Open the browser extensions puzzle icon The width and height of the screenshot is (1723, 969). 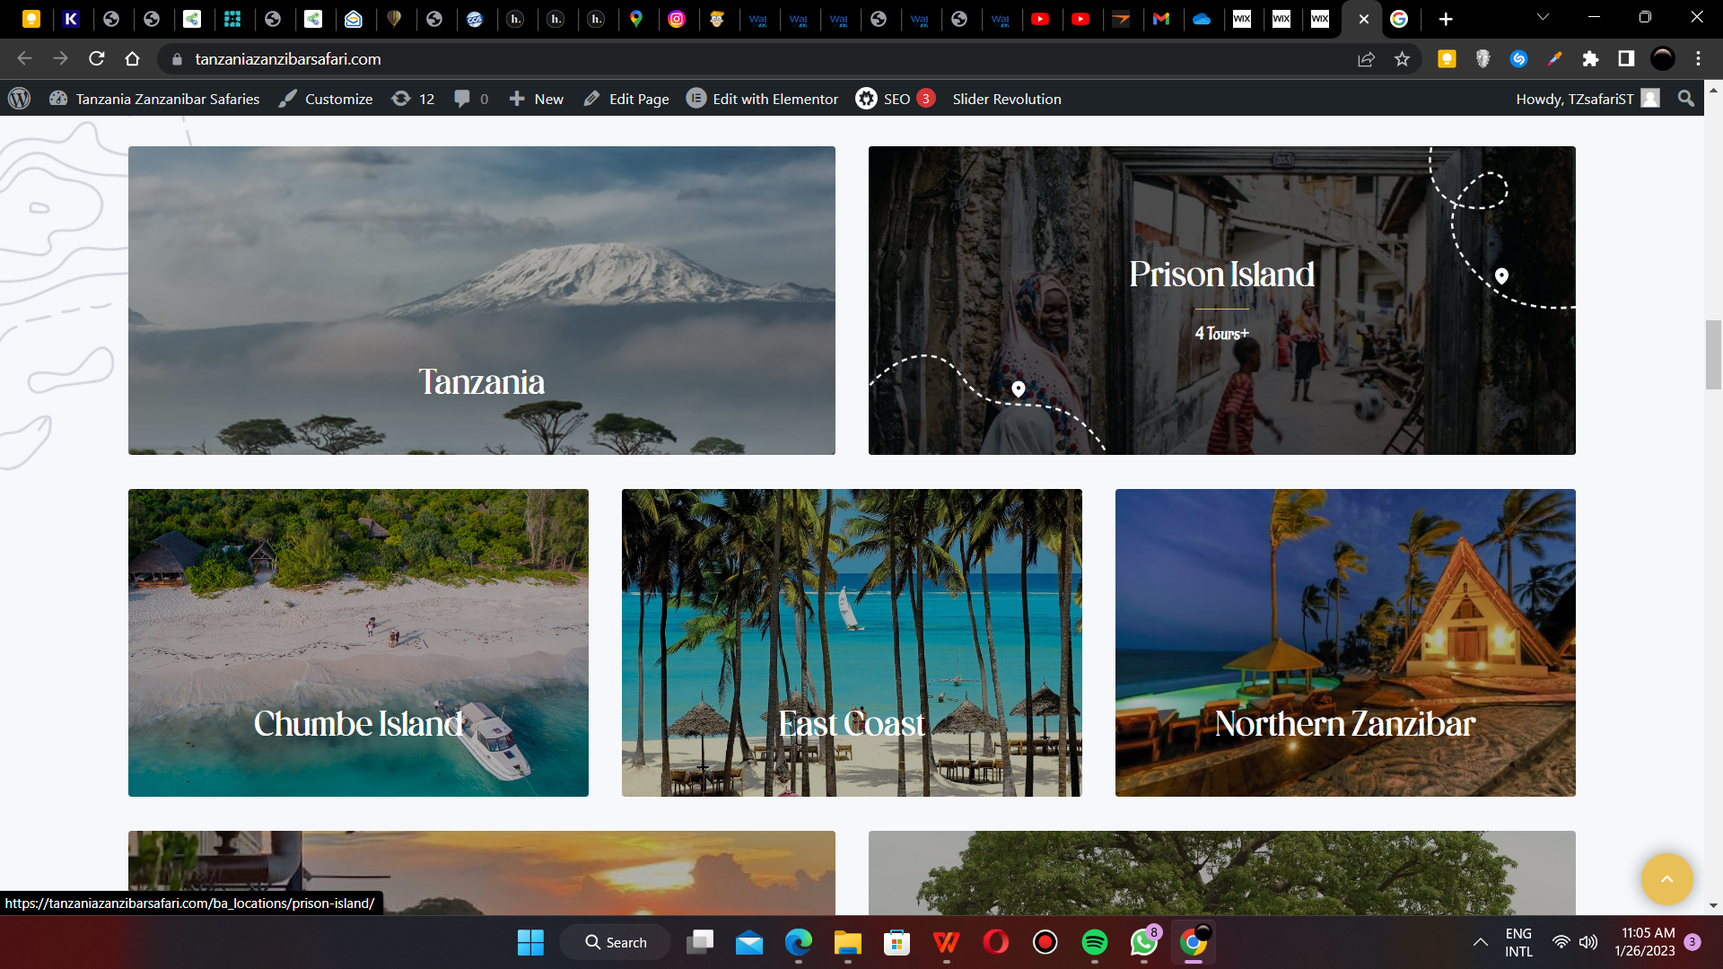click(x=1590, y=59)
